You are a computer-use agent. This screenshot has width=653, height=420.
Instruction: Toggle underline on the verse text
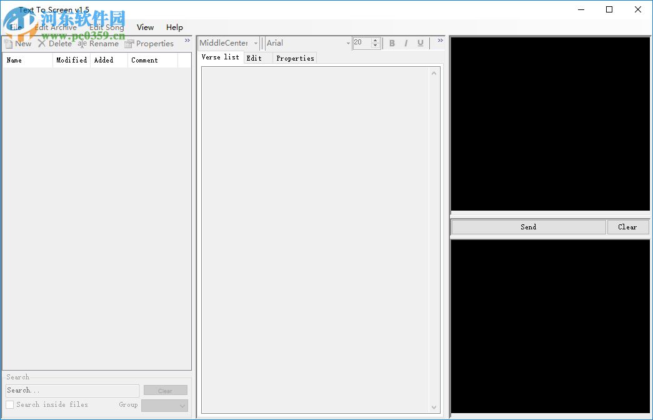point(421,43)
